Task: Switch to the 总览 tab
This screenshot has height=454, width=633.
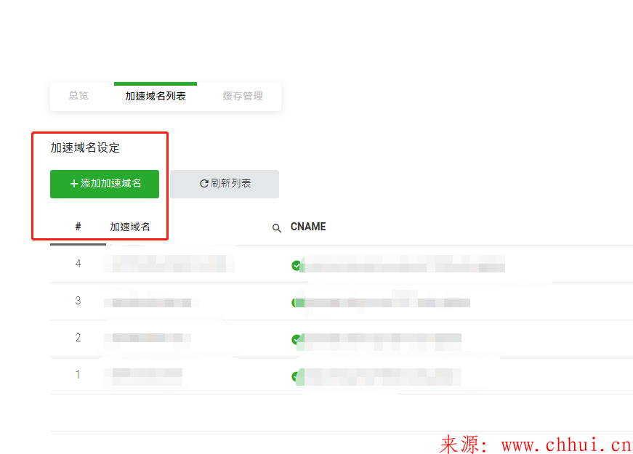Action: (78, 96)
